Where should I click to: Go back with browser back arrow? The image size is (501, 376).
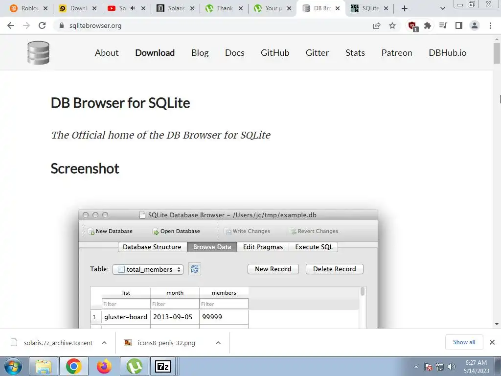(x=11, y=25)
